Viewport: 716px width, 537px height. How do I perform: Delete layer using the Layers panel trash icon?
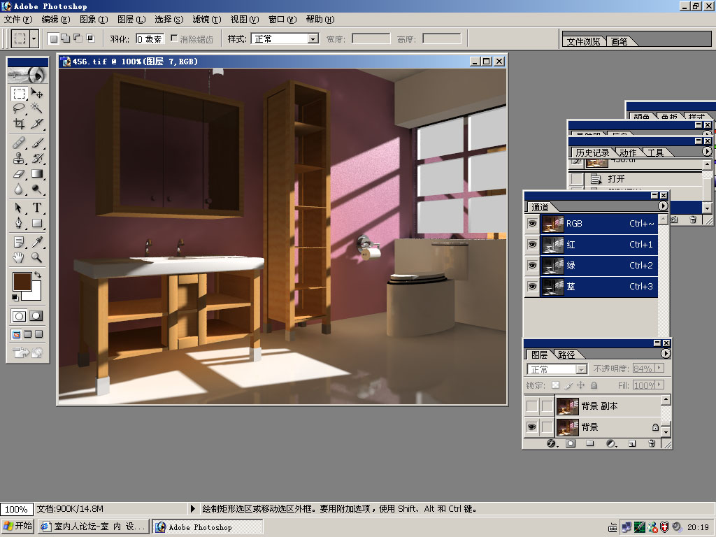click(652, 443)
